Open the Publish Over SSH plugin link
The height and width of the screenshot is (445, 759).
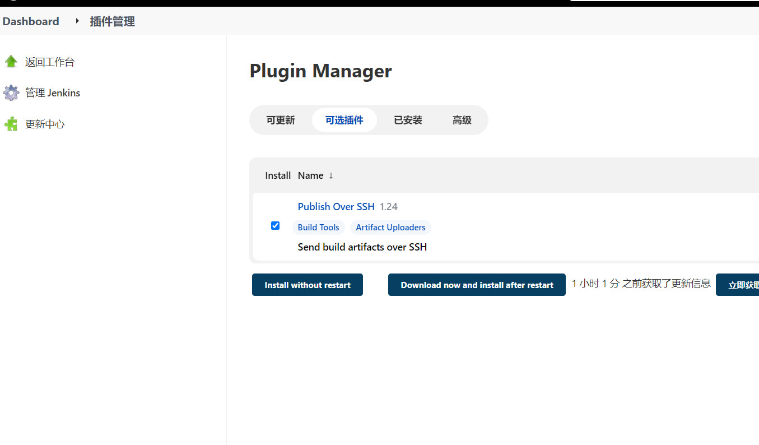pyautogui.click(x=336, y=207)
